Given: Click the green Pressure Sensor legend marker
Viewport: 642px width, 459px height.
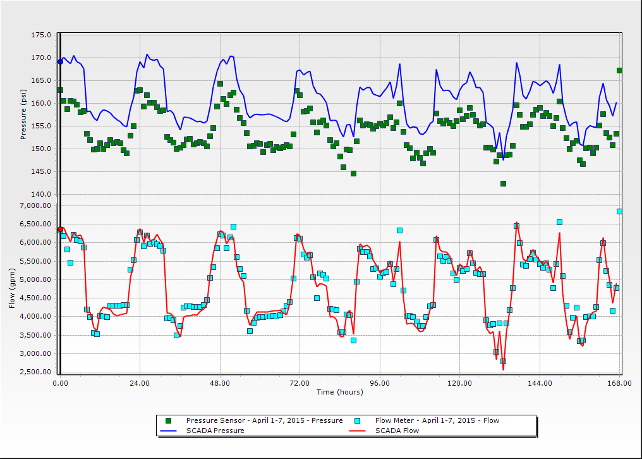Looking at the screenshot, I should (168, 420).
